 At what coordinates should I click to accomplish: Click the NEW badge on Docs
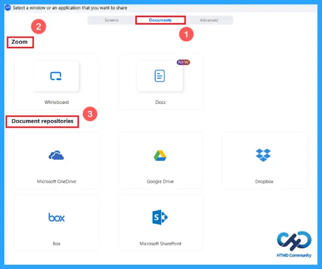(184, 62)
